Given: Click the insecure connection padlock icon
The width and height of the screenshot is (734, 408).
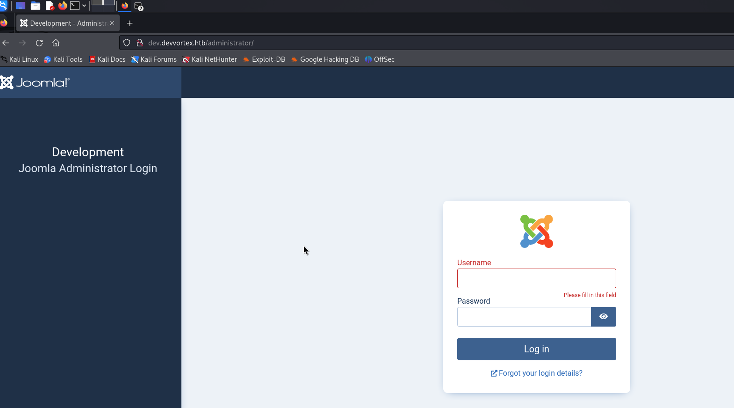Looking at the screenshot, I should (x=139, y=43).
